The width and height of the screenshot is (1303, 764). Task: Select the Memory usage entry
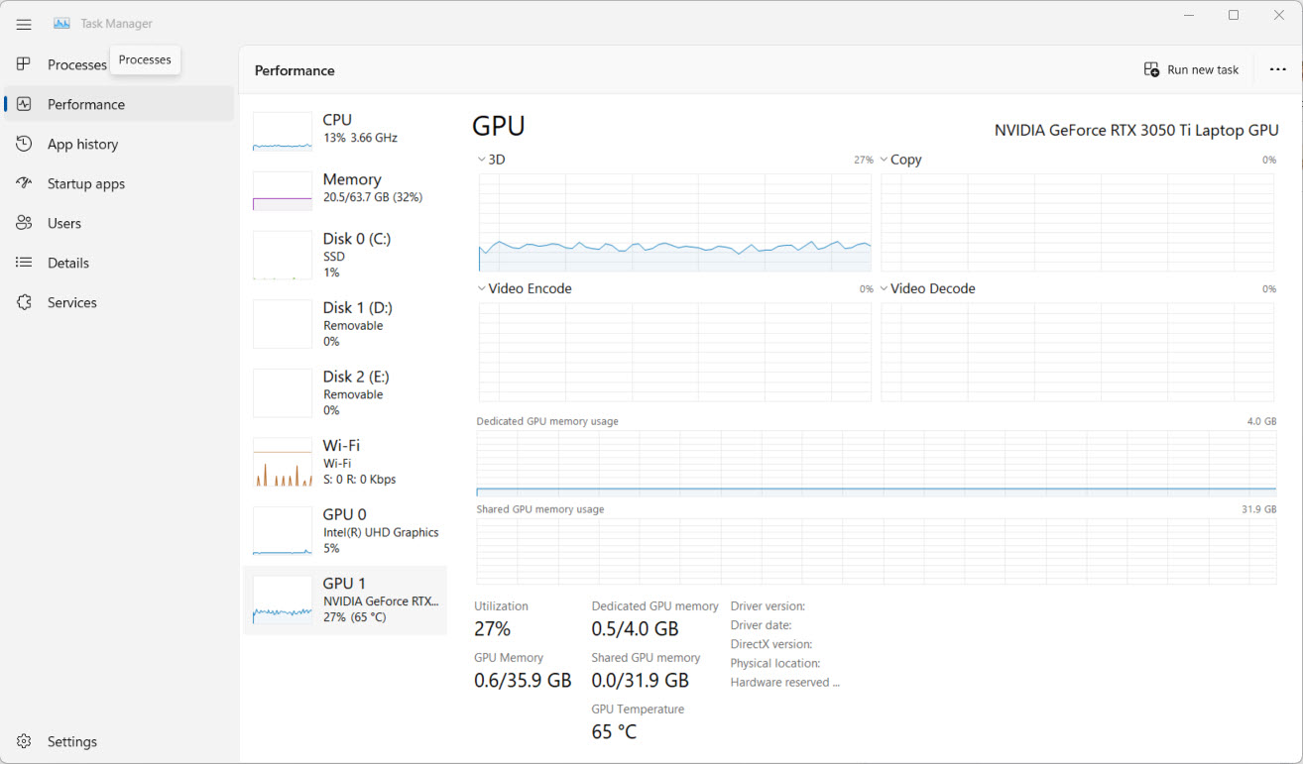tap(345, 188)
